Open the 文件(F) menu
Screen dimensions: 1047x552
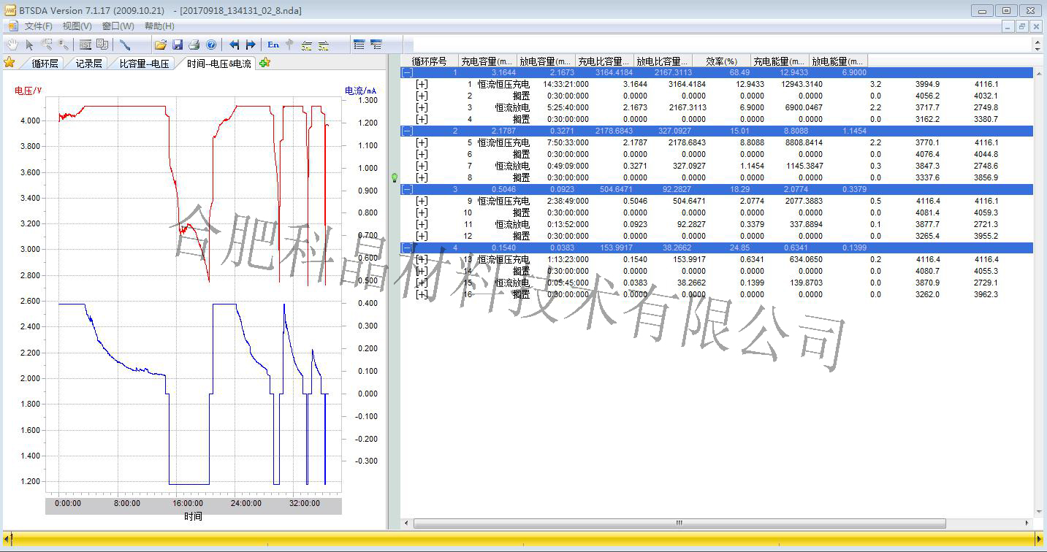pos(38,26)
